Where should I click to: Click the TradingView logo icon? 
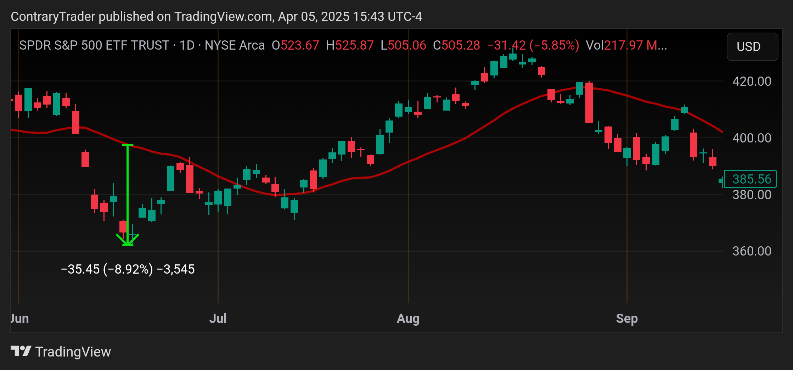(21, 351)
